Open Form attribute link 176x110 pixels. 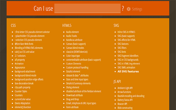click(72, 107)
